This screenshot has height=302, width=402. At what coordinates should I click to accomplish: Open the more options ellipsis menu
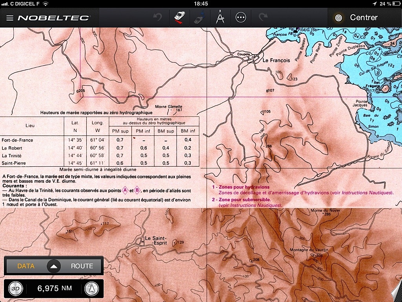pyautogui.click(x=241, y=17)
